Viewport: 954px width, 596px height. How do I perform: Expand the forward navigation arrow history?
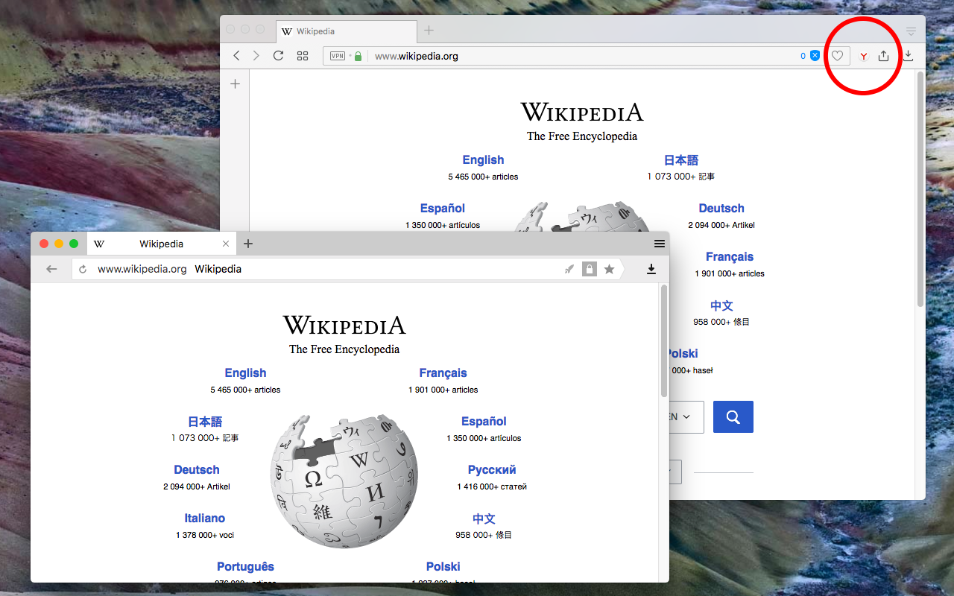256,55
